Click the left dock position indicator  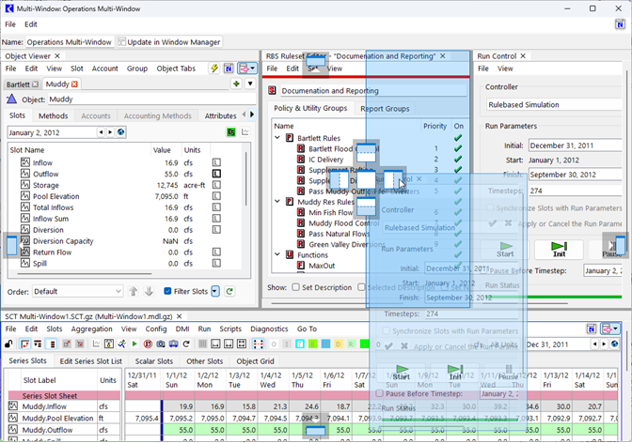(12, 247)
